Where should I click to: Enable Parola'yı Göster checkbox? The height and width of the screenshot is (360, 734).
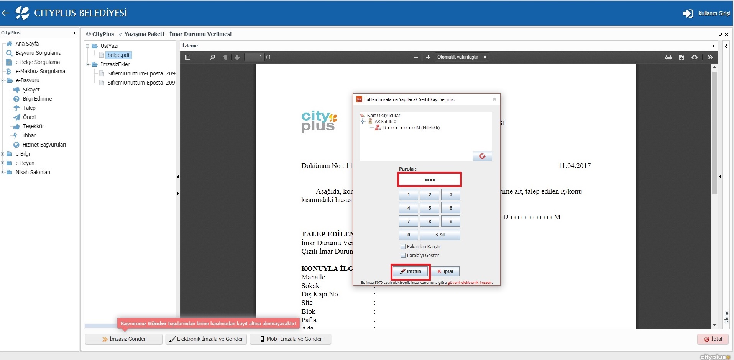coord(403,256)
